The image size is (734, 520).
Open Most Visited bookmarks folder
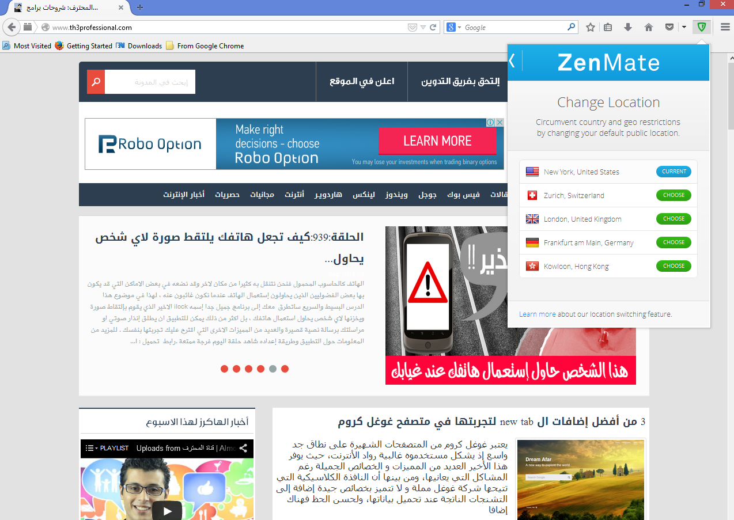[27, 46]
